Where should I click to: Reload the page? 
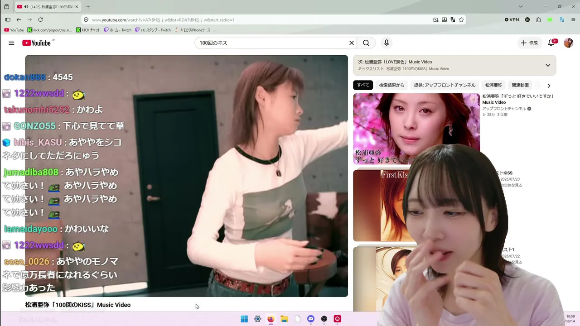[40, 20]
